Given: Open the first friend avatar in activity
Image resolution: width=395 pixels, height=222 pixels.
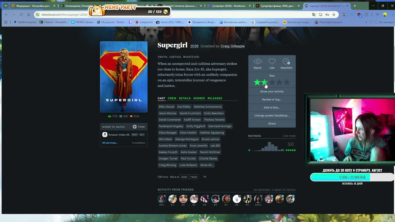Looking at the screenshot, I should (162, 199).
